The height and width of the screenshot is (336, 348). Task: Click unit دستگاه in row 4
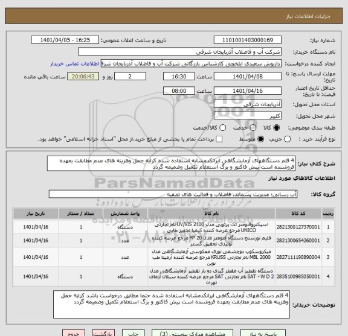[125, 277]
